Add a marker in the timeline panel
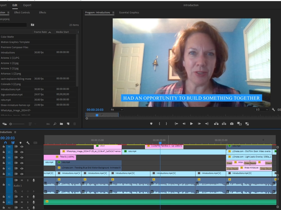This screenshot has width=281, height=210. pyautogui.click(x=21, y=143)
